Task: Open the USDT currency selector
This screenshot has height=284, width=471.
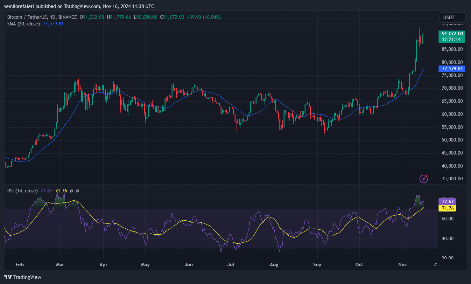Action: pos(452,17)
